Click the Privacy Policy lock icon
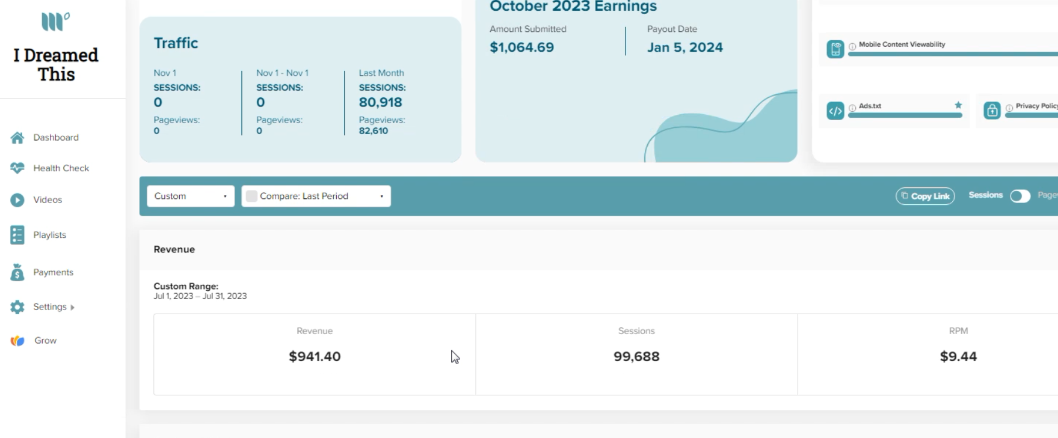Viewport: 1058px width, 438px height. [992, 111]
